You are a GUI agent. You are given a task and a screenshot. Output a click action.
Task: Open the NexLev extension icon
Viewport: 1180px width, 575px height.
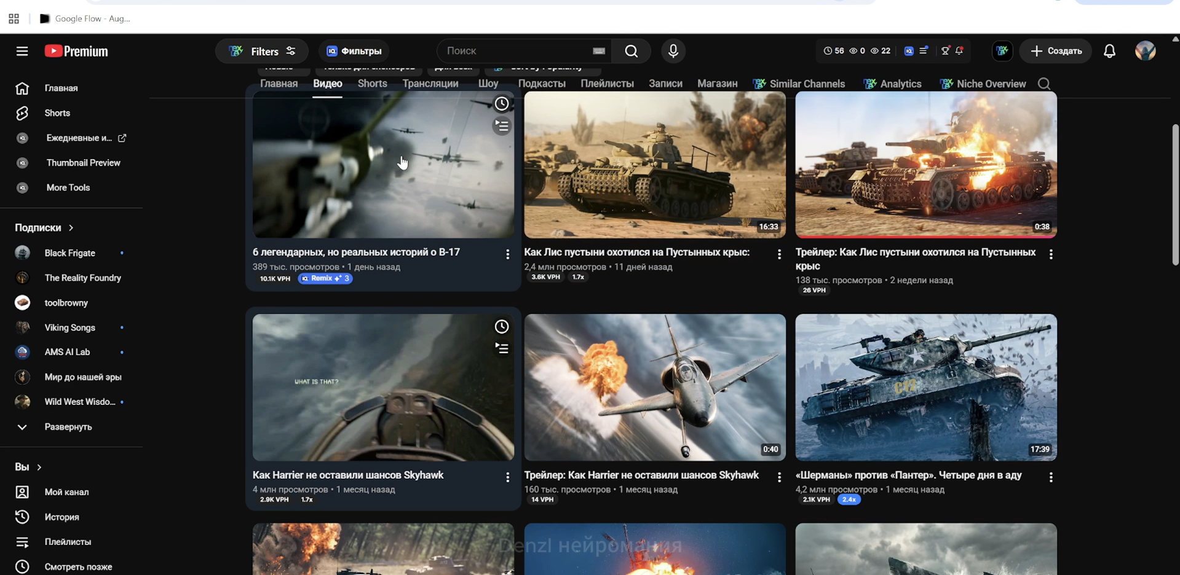[x=1002, y=51]
